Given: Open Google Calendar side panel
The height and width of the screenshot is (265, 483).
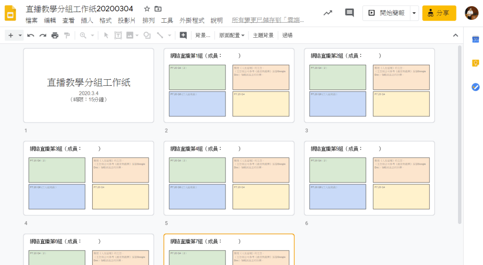Looking at the screenshot, I should pos(475,40).
